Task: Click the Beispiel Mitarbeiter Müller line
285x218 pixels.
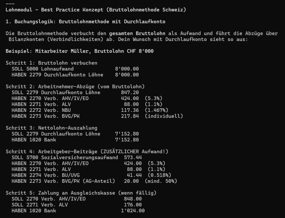Action: tap(79, 51)
